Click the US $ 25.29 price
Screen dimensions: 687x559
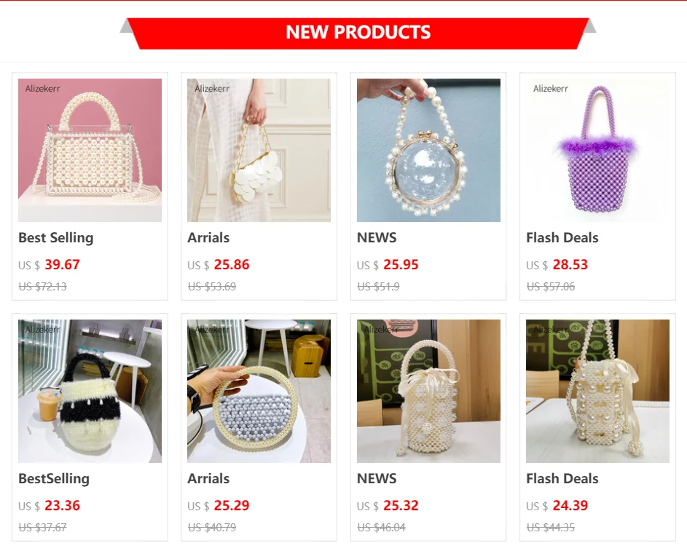pyautogui.click(x=218, y=506)
